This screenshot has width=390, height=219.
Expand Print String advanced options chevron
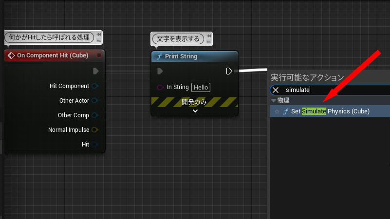point(195,111)
